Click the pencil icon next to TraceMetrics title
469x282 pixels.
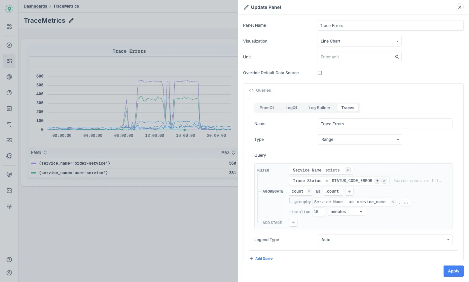pos(71,20)
